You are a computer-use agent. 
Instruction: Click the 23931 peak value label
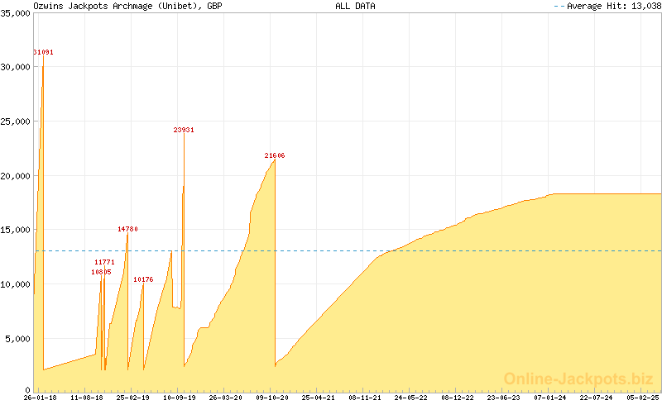pyautogui.click(x=184, y=130)
